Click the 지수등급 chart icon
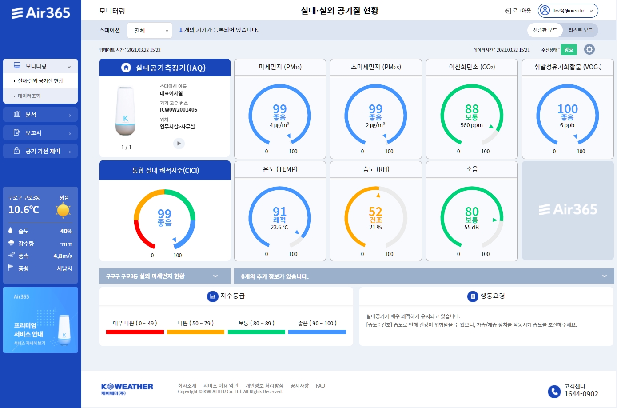Screen dimensions: 617x408 (212, 296)
